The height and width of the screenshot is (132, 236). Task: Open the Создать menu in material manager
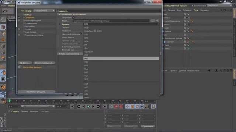(15, 111)
